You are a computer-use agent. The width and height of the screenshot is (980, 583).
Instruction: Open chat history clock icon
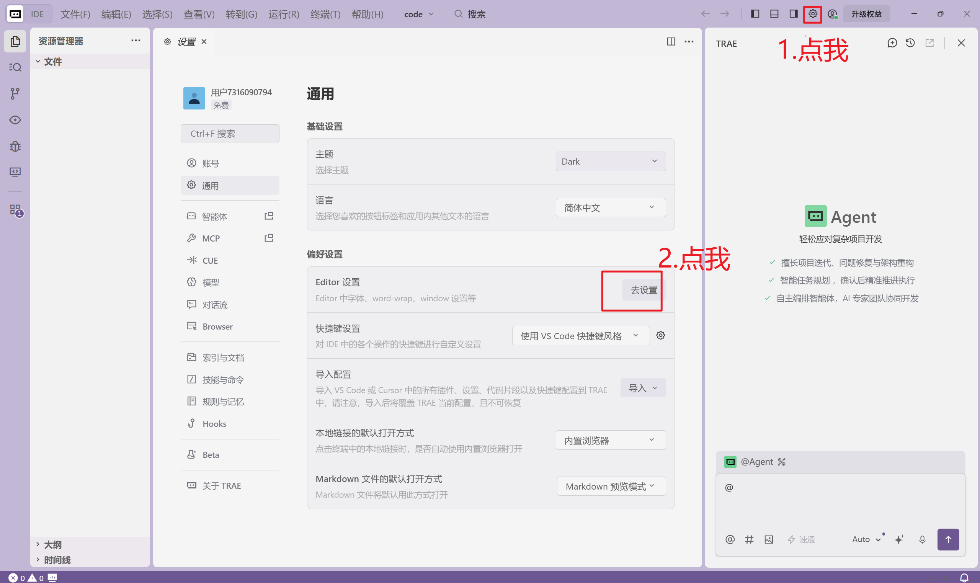[x=910, y=43]
